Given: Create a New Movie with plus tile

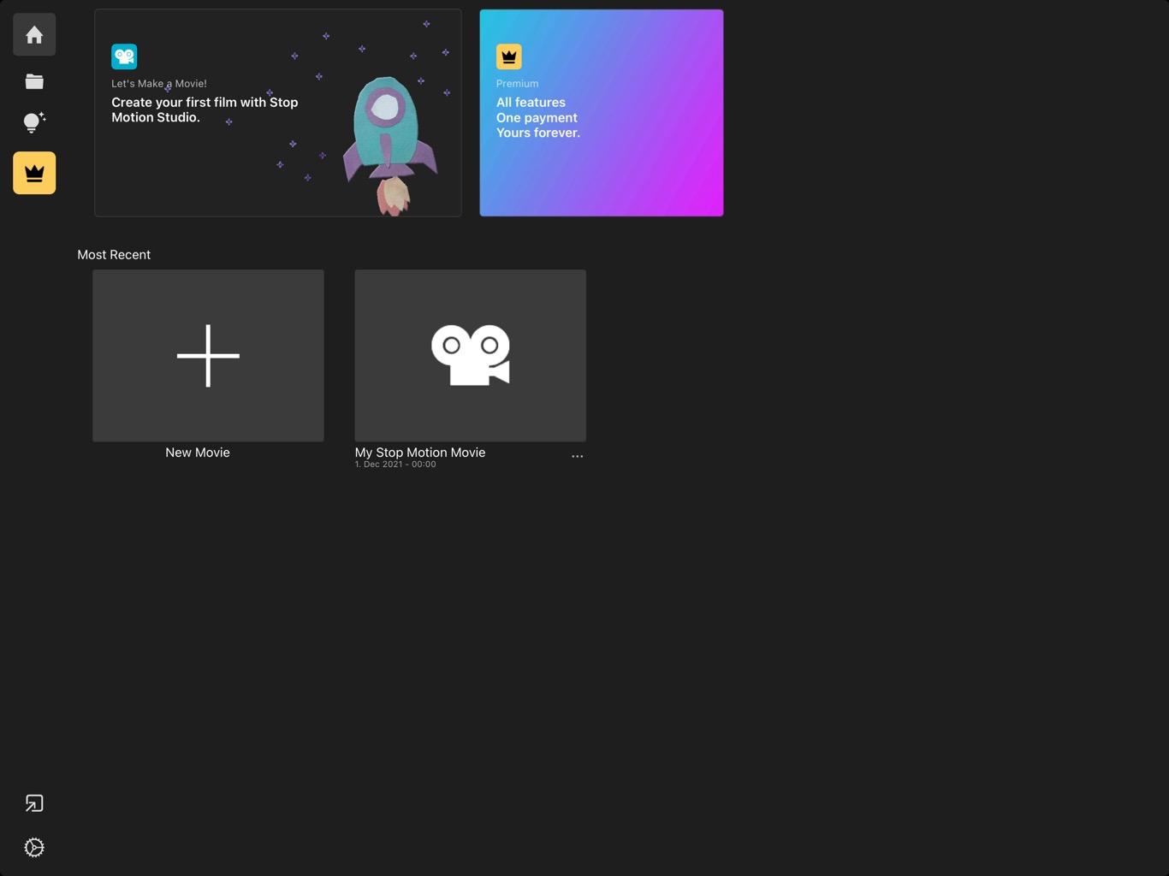Looking at the screenshot, I should (208, 356).
